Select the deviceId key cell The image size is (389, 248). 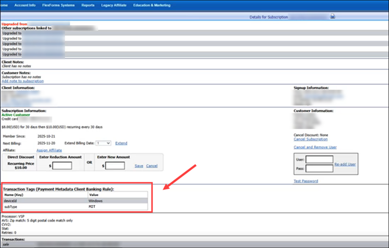point(46,201)
